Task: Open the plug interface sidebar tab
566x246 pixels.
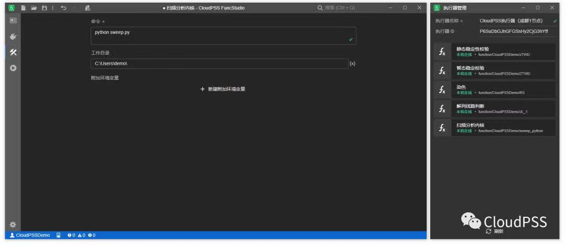Action: 13,37
